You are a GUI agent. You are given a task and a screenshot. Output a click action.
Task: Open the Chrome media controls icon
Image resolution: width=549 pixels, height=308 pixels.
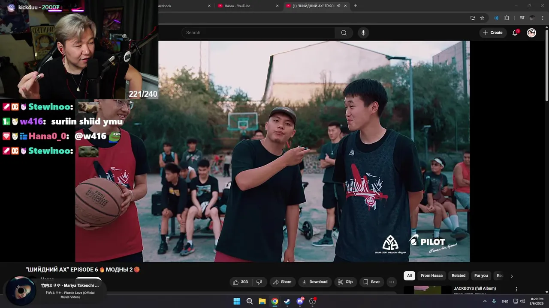tap(522, 18)
